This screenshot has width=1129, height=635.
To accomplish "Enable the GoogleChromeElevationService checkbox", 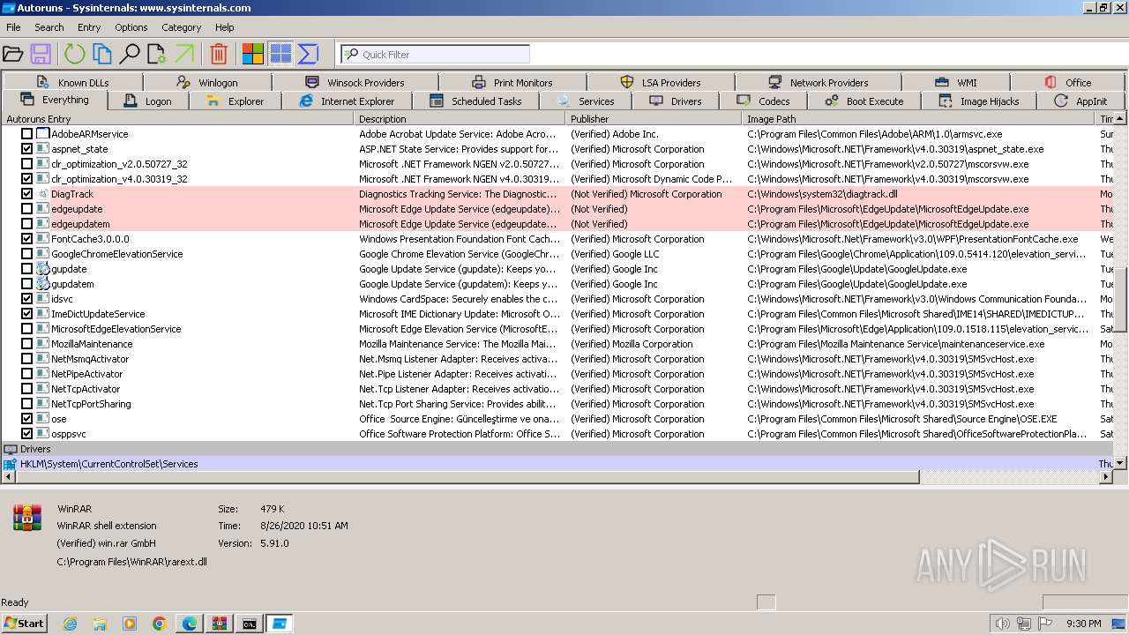I will tap(26, 254).
